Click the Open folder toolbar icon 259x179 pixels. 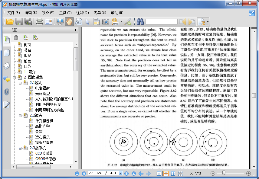[x=10, y=22]
